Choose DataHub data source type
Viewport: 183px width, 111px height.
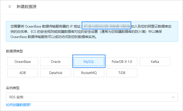tap(56, 73)
